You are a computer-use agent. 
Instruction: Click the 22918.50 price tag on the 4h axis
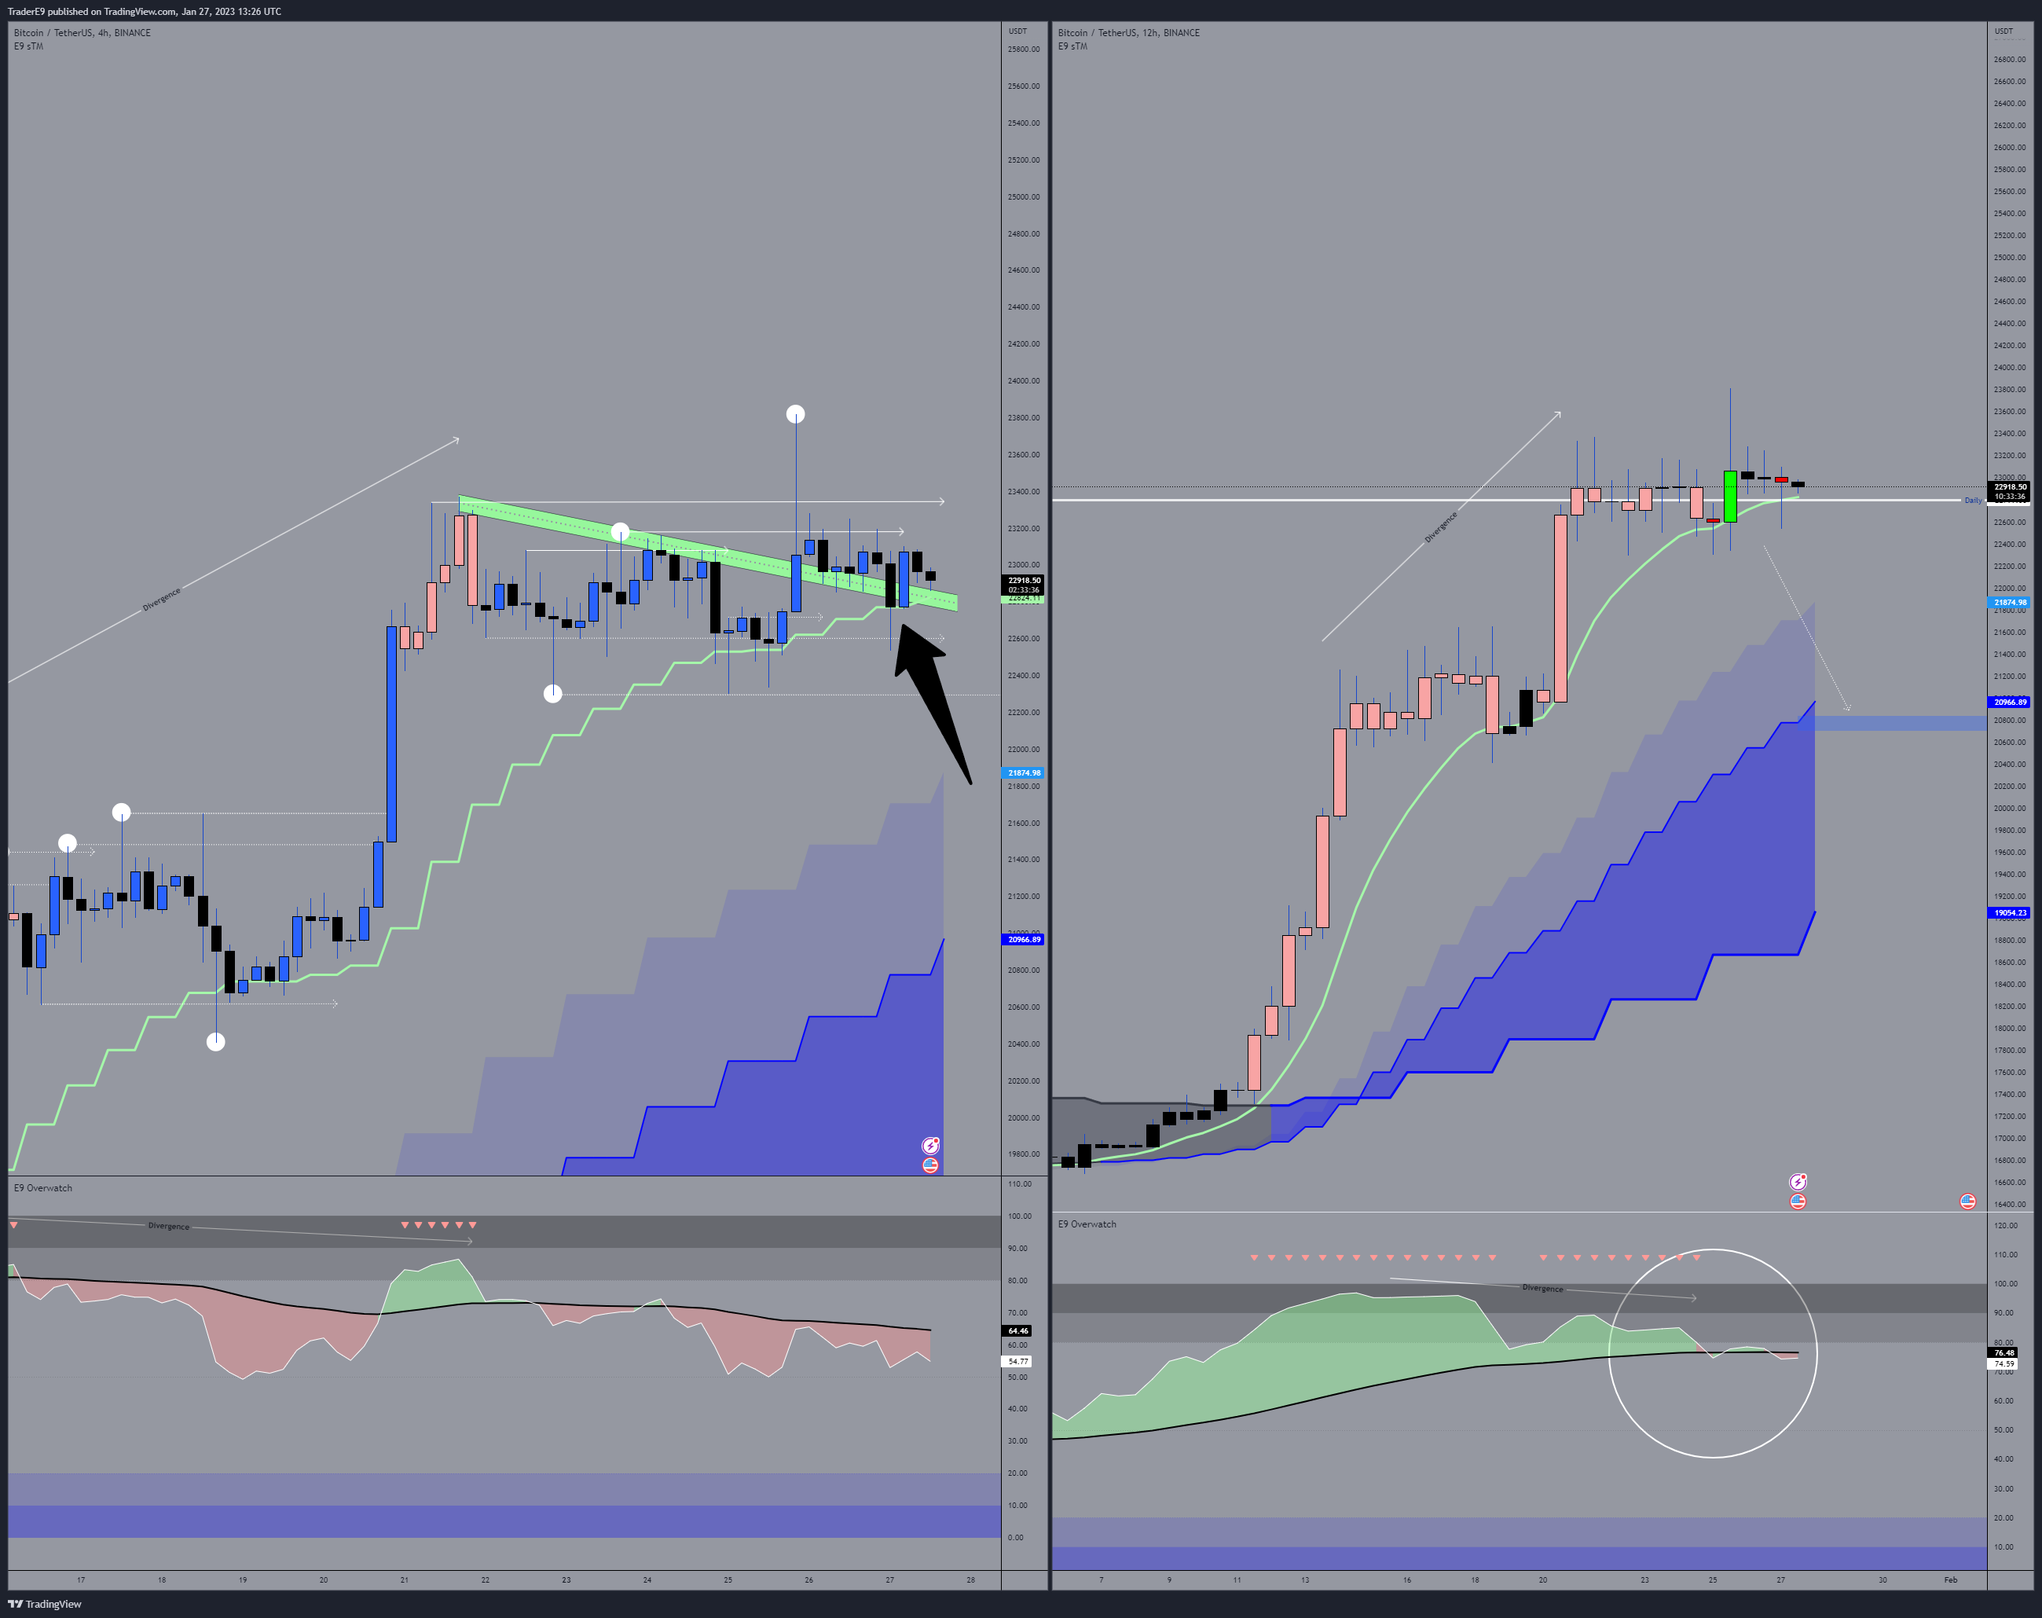point(1024,585)
